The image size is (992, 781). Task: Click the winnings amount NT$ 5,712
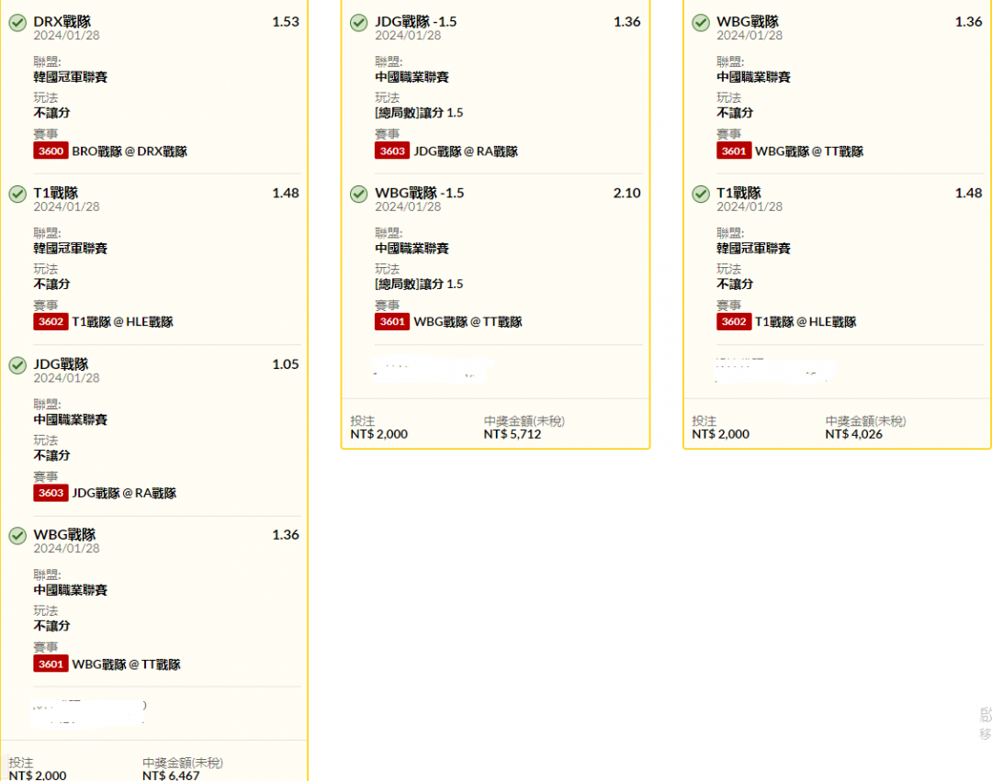click(513, 434)
